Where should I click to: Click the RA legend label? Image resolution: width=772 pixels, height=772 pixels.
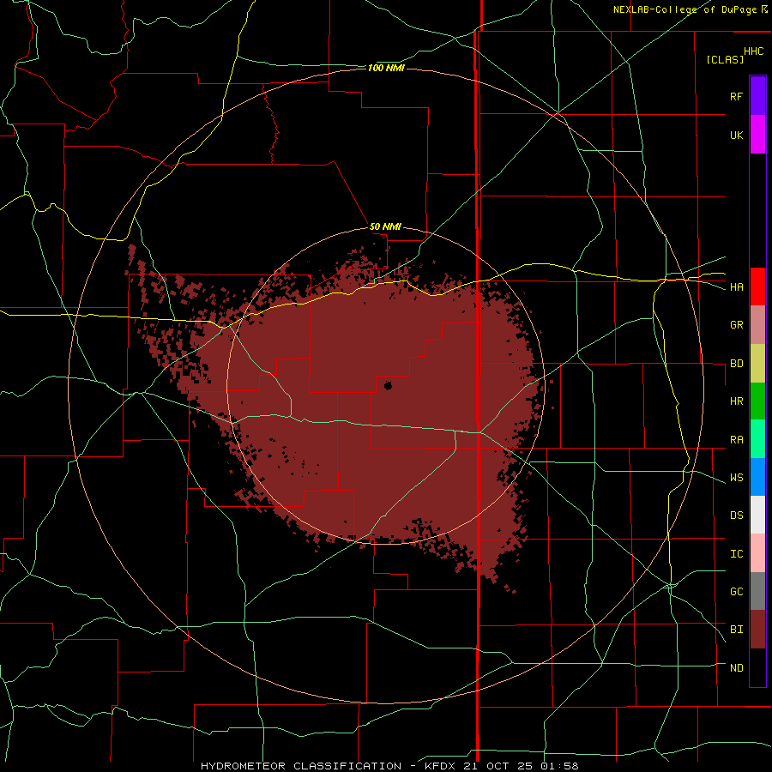click(x=736, y=440)
